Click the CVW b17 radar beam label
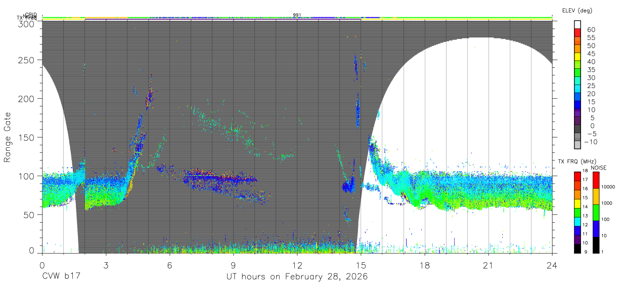The width and height of the screenshot is (621, 287). click(61, 277)
